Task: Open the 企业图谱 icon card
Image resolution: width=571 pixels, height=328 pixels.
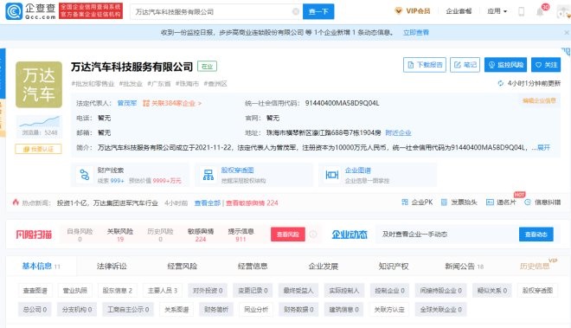Action: point(331,175)
